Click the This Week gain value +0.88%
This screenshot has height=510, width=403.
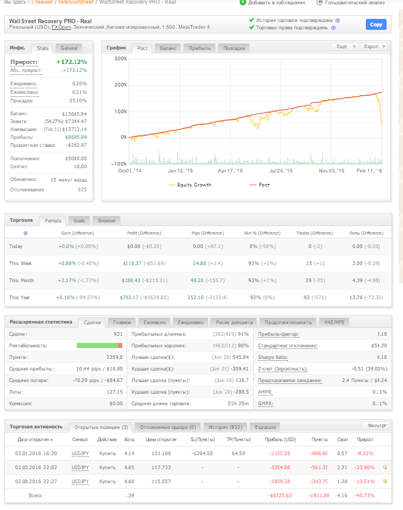point(67,263)
